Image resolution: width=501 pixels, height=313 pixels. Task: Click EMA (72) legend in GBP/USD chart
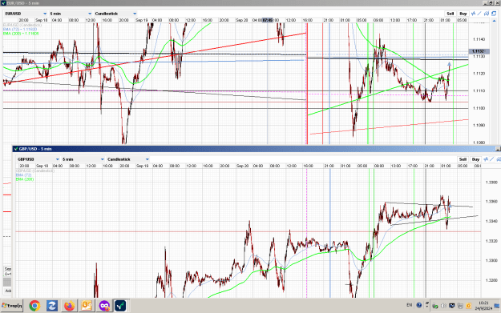[x=23, y=175]
